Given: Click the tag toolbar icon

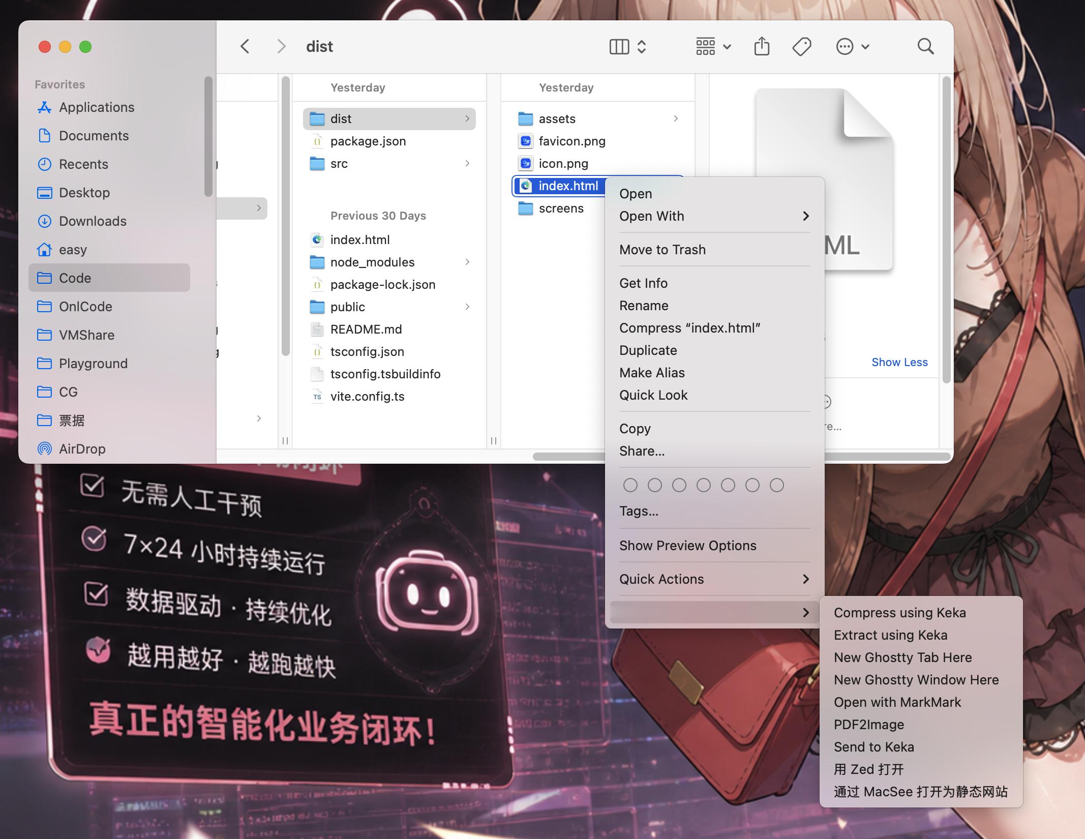Looking at the screenshot, I should 802,47.
